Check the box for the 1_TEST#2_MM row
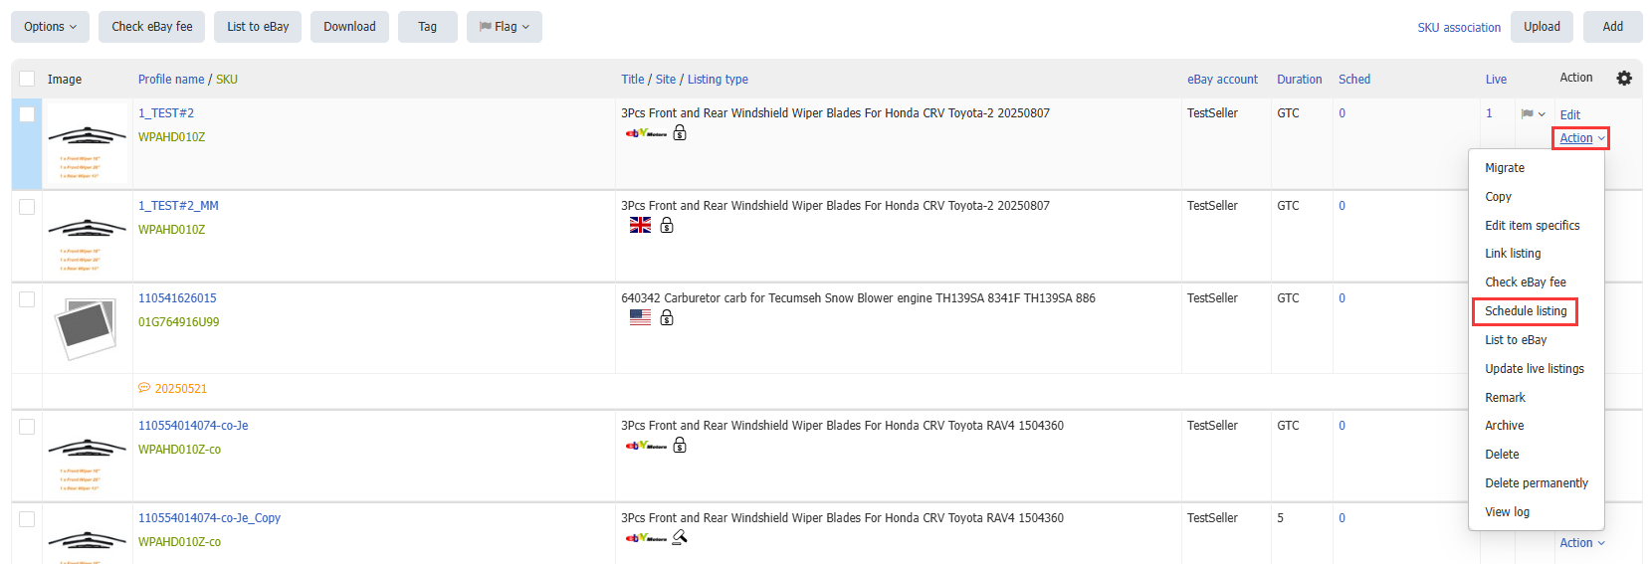The image size is (1650, 564). coord(27,207)
